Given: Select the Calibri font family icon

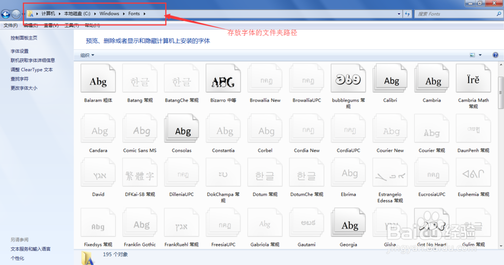Looking at the screenshot, I should 390,79.
